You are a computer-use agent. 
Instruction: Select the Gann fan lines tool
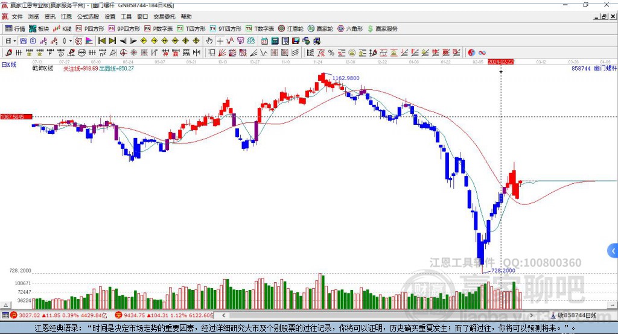point(222,52)
